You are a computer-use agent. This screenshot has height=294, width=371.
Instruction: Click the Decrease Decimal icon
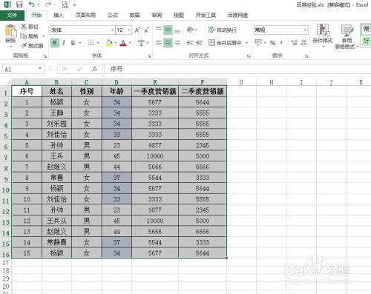pyautogui.click(x=304, y=43)
